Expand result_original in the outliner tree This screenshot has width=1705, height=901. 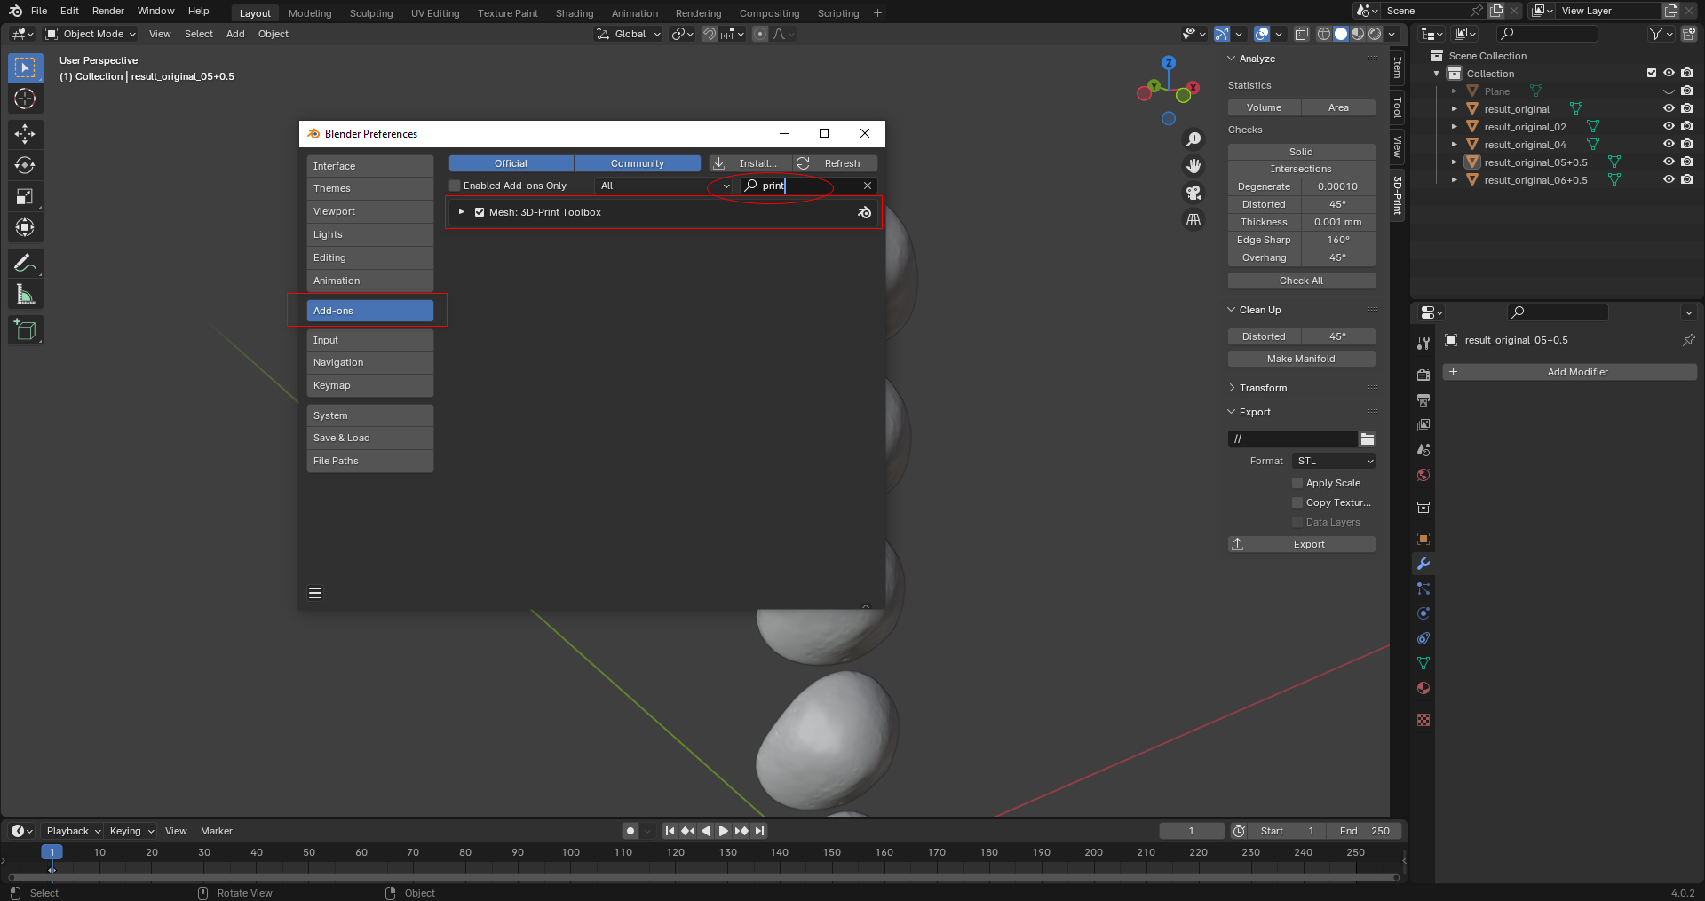pyautogui.click(x=1455, y=109)
